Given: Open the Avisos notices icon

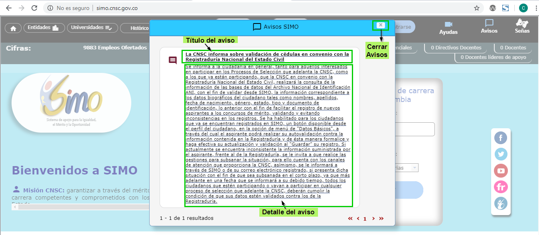Looking at the screenshot, I should [x=489, y=27].
